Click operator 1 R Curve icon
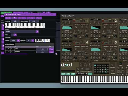Viewport: 128px width, 96px height. tap(86, 36)
